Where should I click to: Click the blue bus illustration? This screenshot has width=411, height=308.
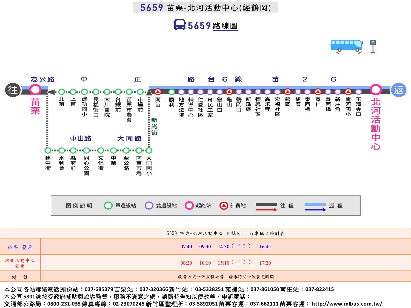point(346,46)
